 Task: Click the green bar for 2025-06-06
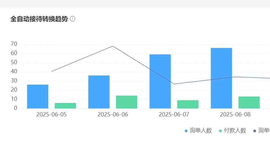tap(126, 102)
